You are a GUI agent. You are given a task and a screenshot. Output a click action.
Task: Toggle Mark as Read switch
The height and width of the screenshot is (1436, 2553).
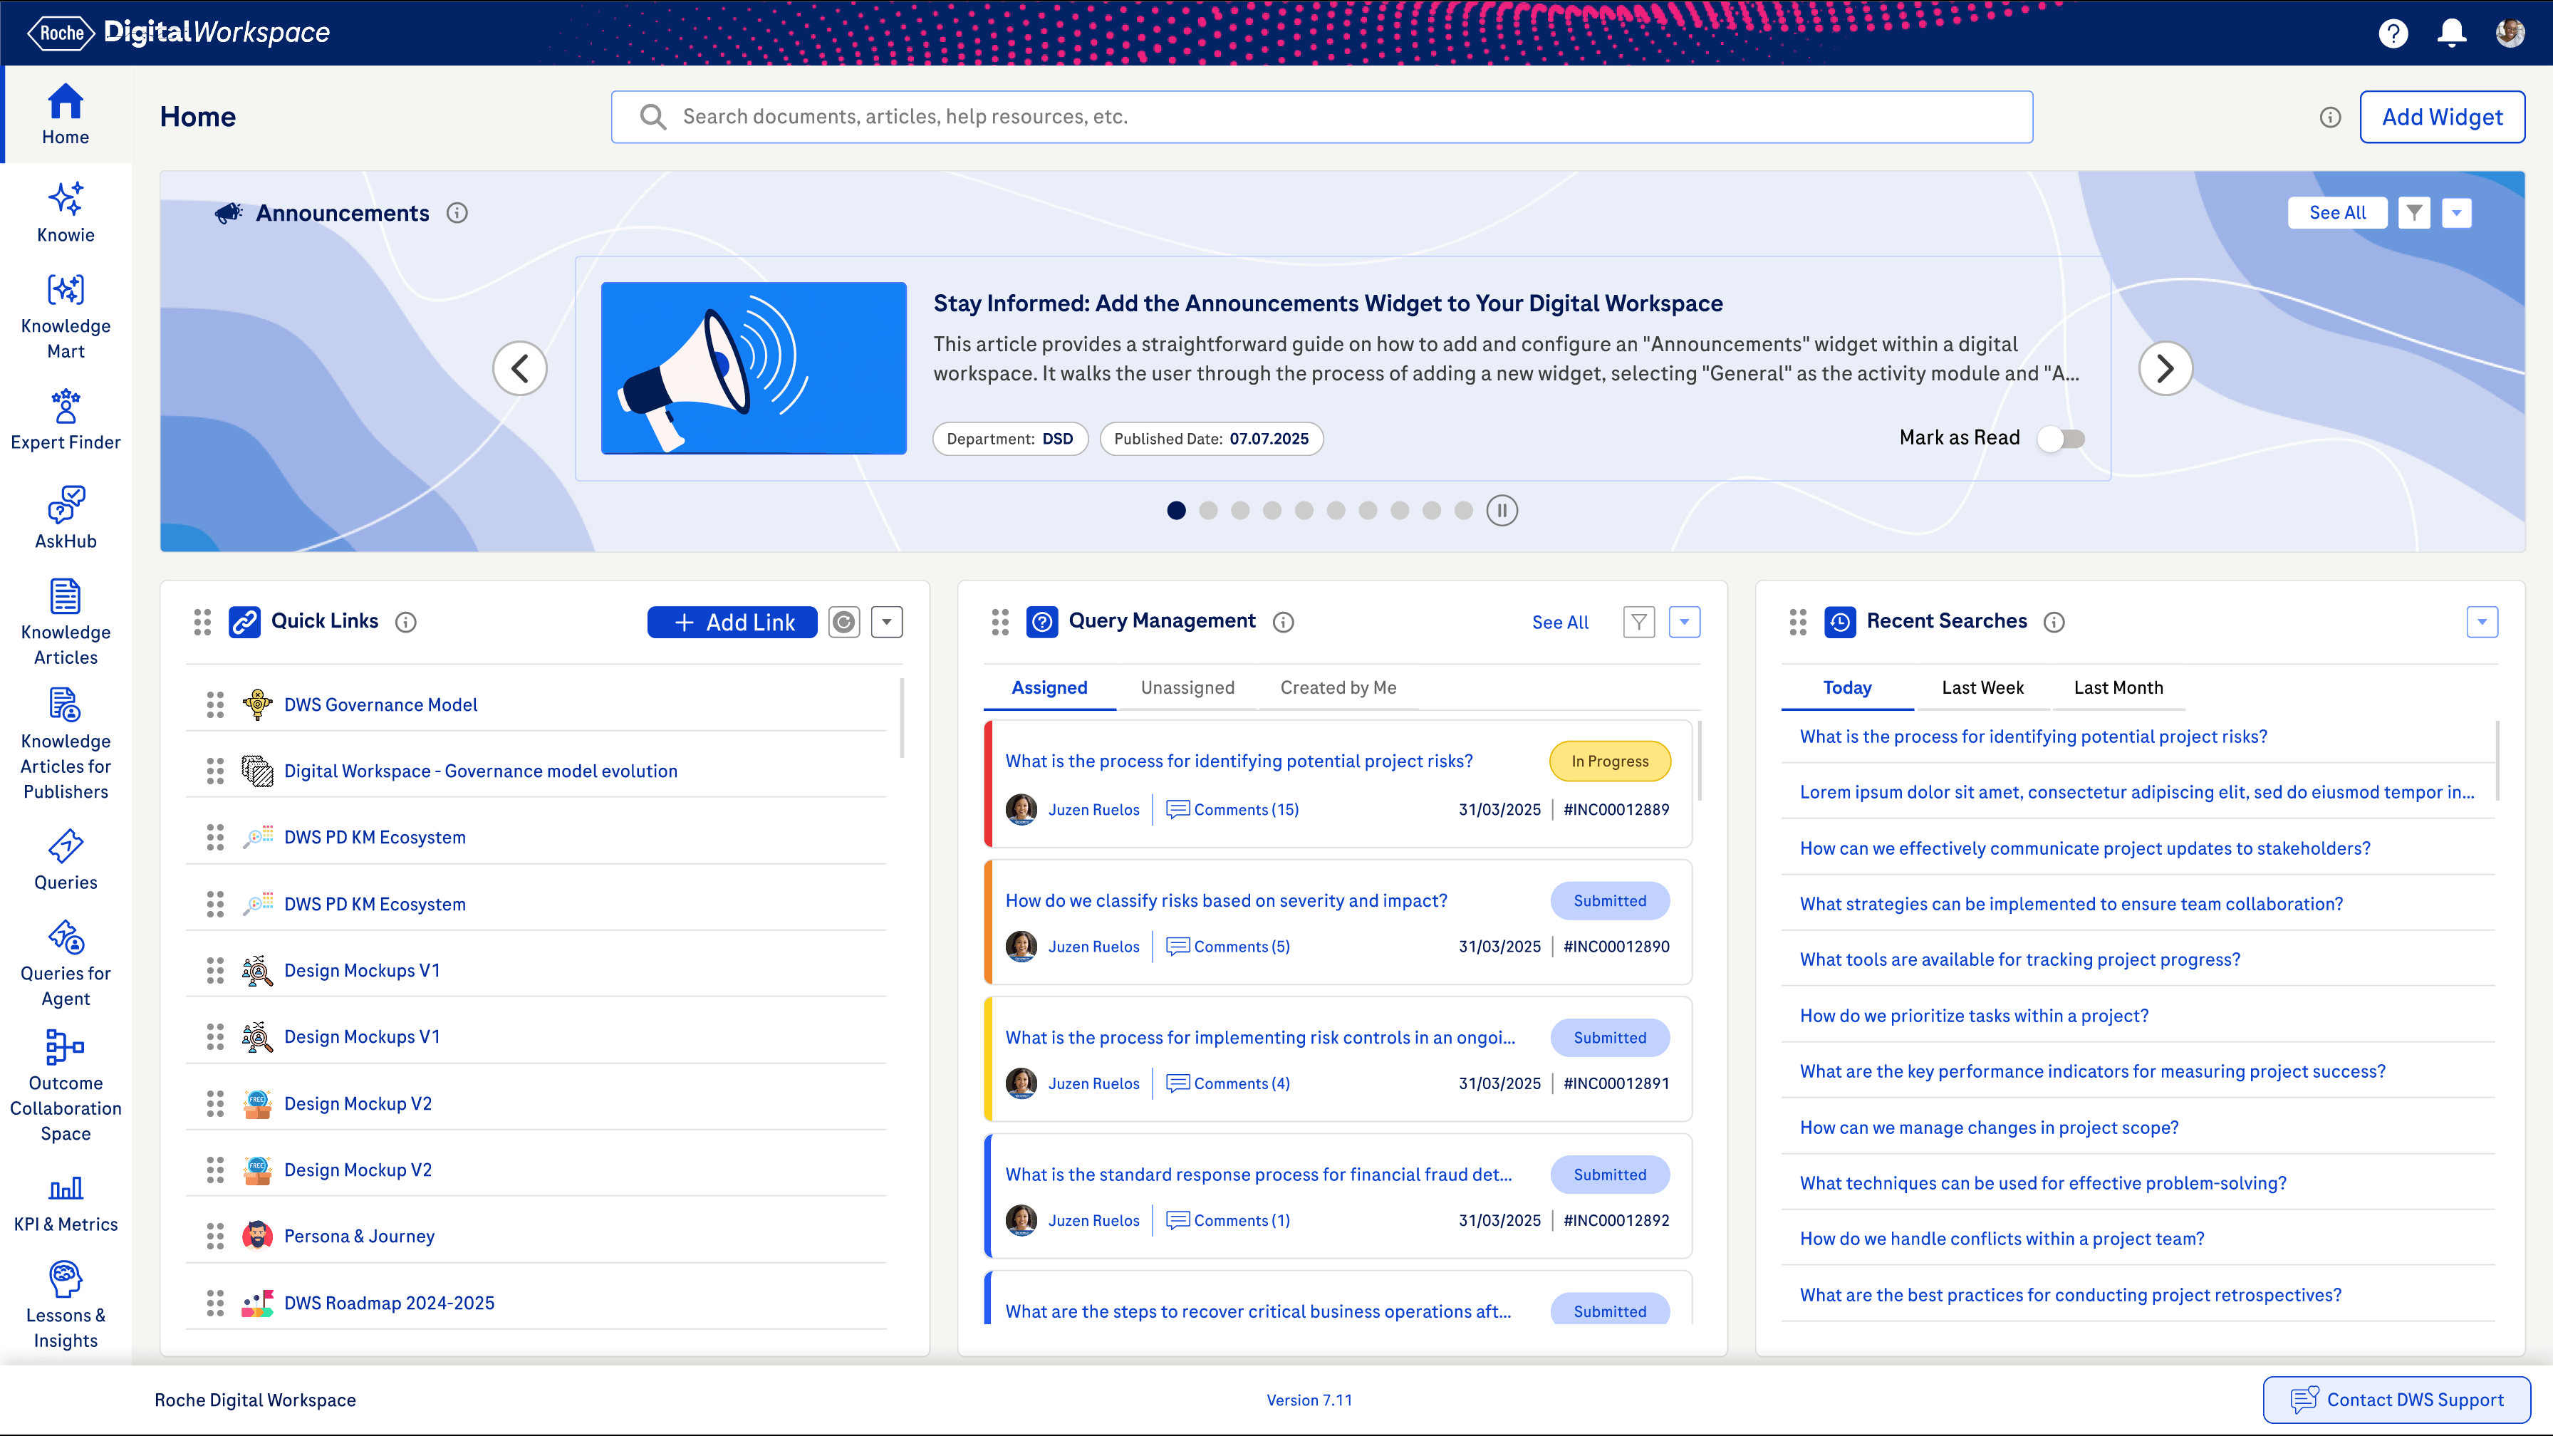[x=2061, y=438]
